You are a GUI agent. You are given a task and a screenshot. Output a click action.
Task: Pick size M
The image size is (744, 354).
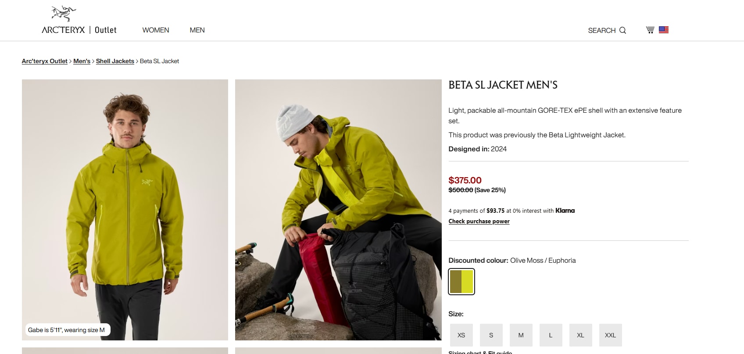click(521, 335)
